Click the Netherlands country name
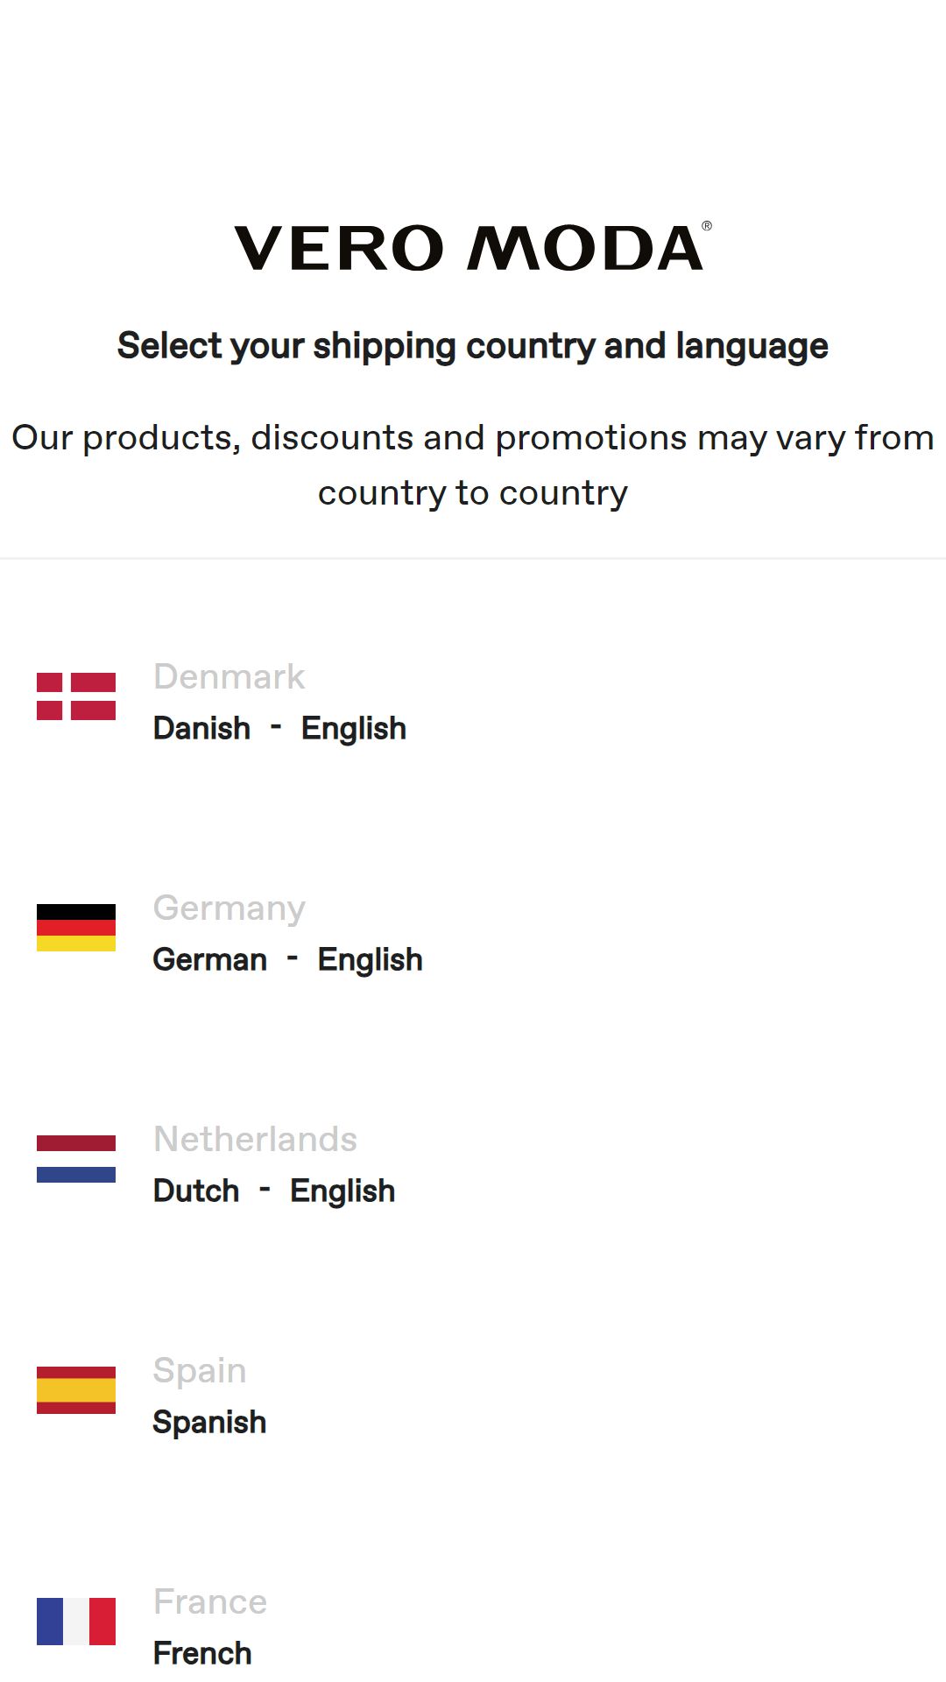 tap(255, 1139)
